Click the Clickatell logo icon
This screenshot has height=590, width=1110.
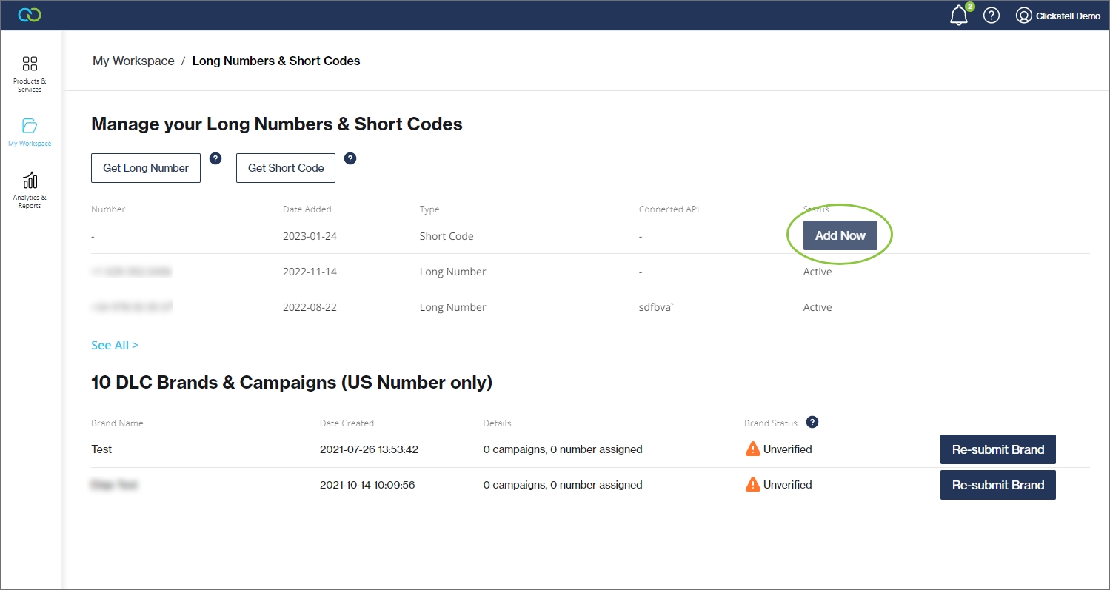(30, 15)
